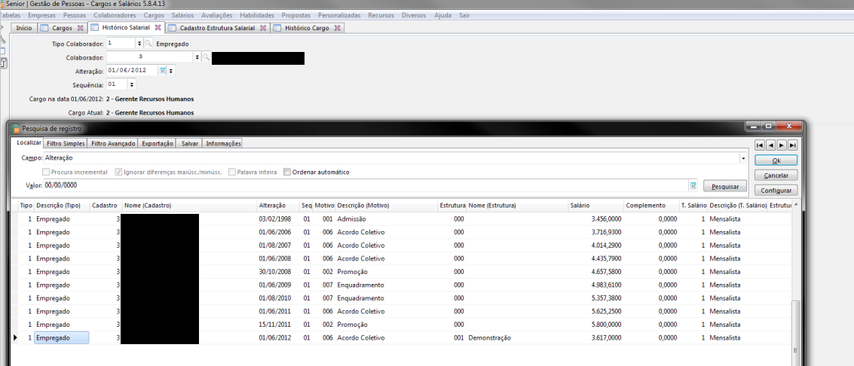Click into the Valor input field

click(362, 185)
